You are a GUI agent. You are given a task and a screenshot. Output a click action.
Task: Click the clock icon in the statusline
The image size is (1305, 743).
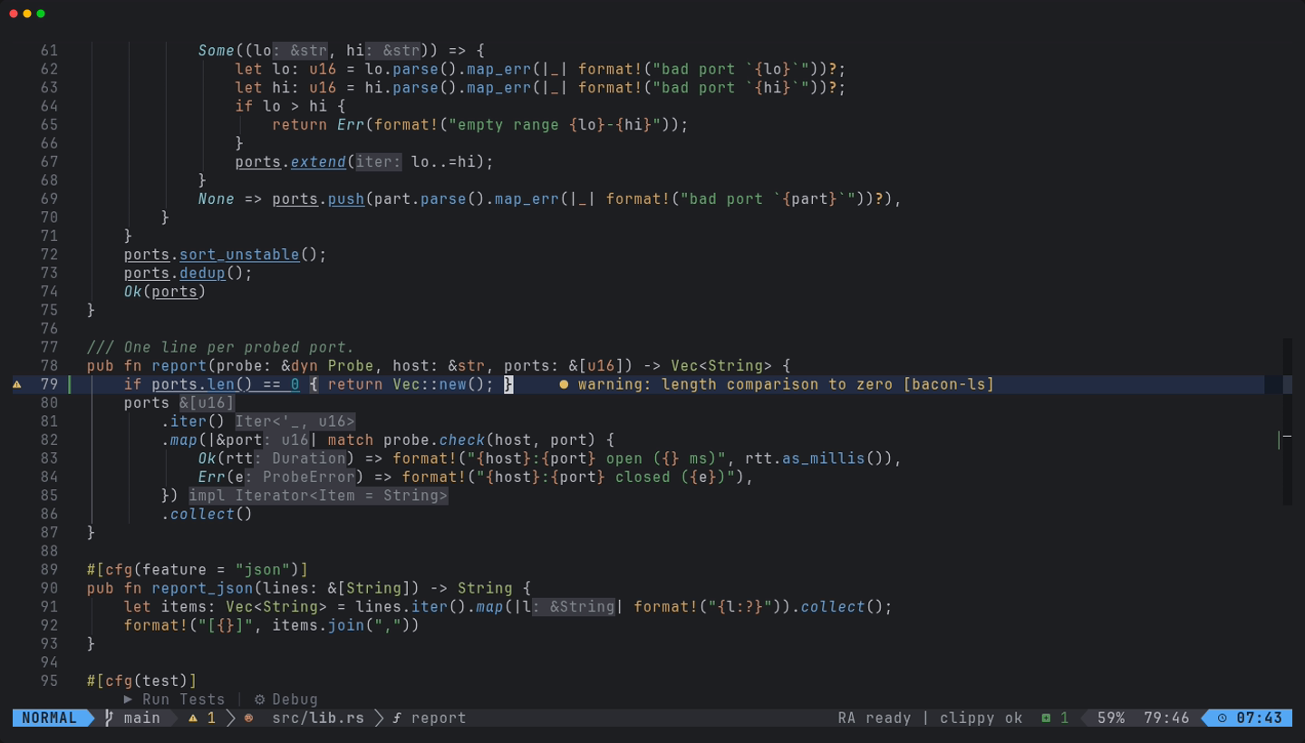[1222, 718]
